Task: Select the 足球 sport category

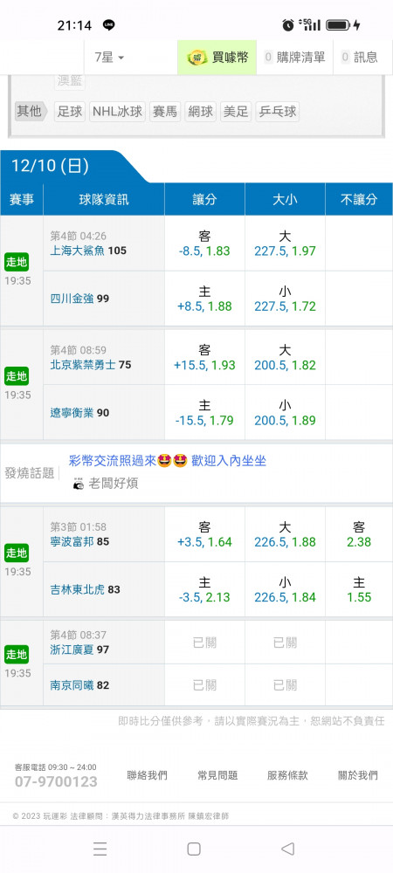Action: (x=70, y=112)
